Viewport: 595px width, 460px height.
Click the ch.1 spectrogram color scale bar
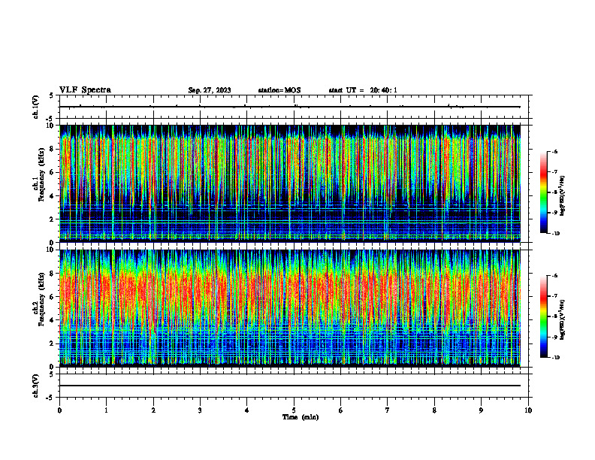coord(543,192)
